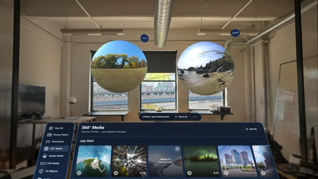The height and width of the screenshot is (179, 318).
Task: Click the 360° Media globe icon
Action: [x=46, y=149]
